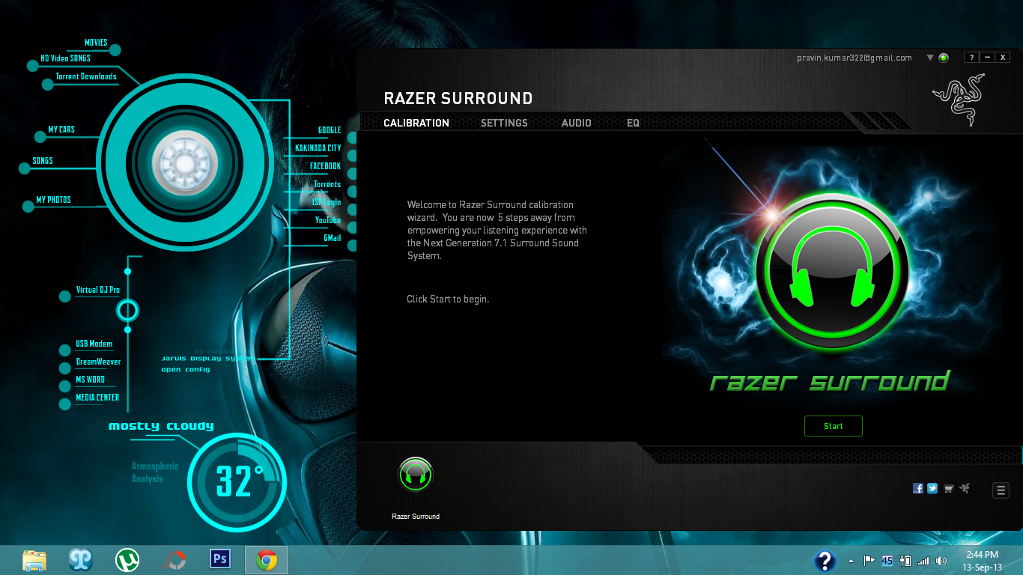The width and height of the screenshot is (1023, 575).
Task: Switch to the SETTINGS tab
Action: 504,123
